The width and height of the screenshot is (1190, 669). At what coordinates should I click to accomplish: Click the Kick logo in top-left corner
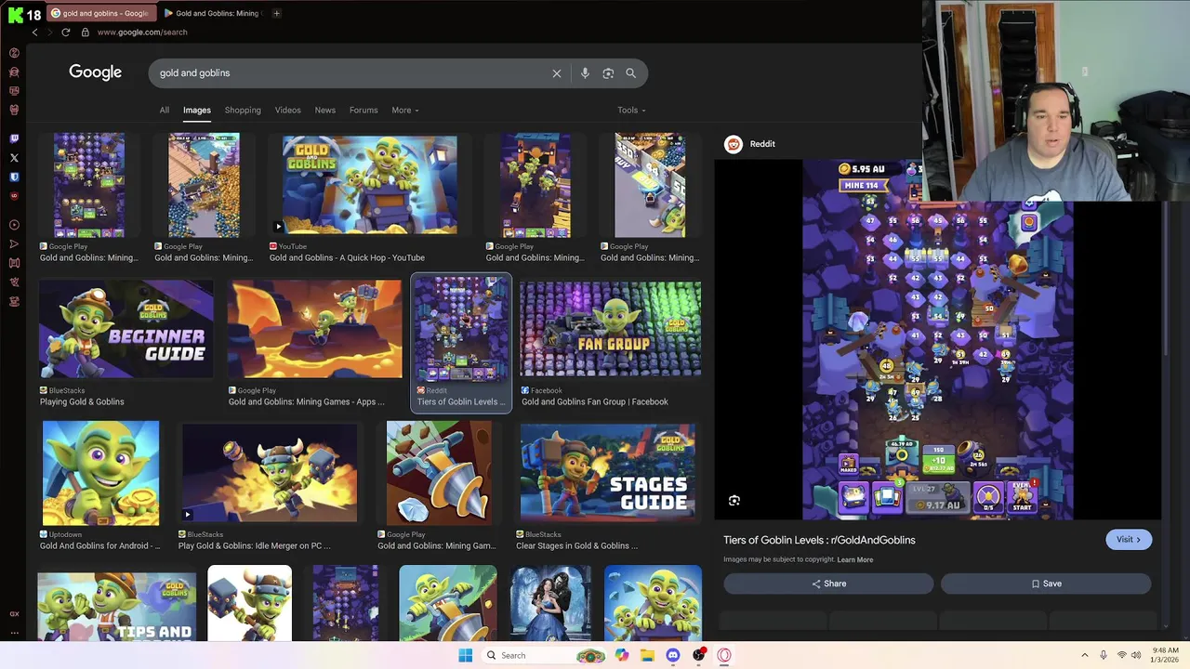pos(14,14)
